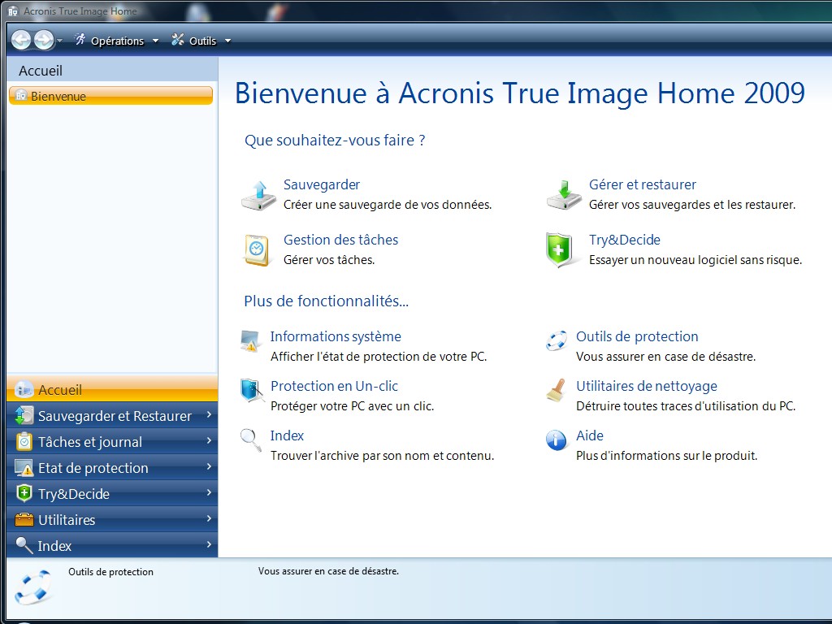The image size is (832, 624).
Task: Open the Aide link
Action: tap(590, 435)
